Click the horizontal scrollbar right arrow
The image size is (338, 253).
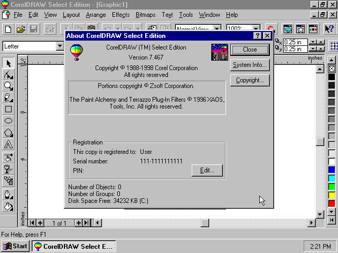[x=311, y=223]
